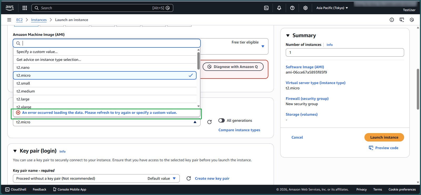421x195 pixels.
Task: Open the help question mark menu
Action: coord(292,8)
